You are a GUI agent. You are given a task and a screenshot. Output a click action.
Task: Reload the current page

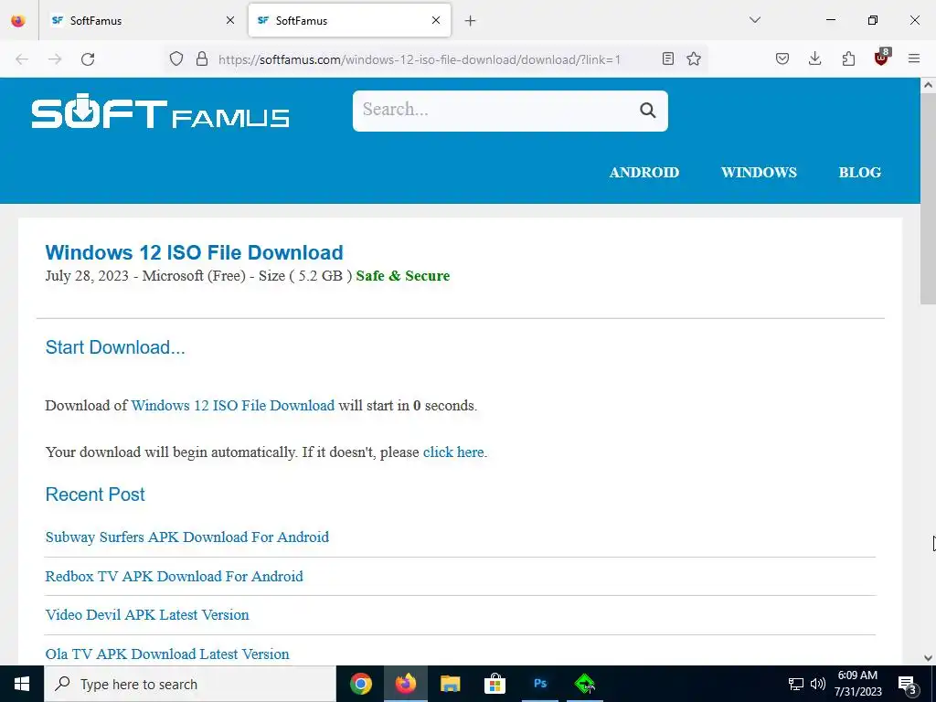(88, 59)
